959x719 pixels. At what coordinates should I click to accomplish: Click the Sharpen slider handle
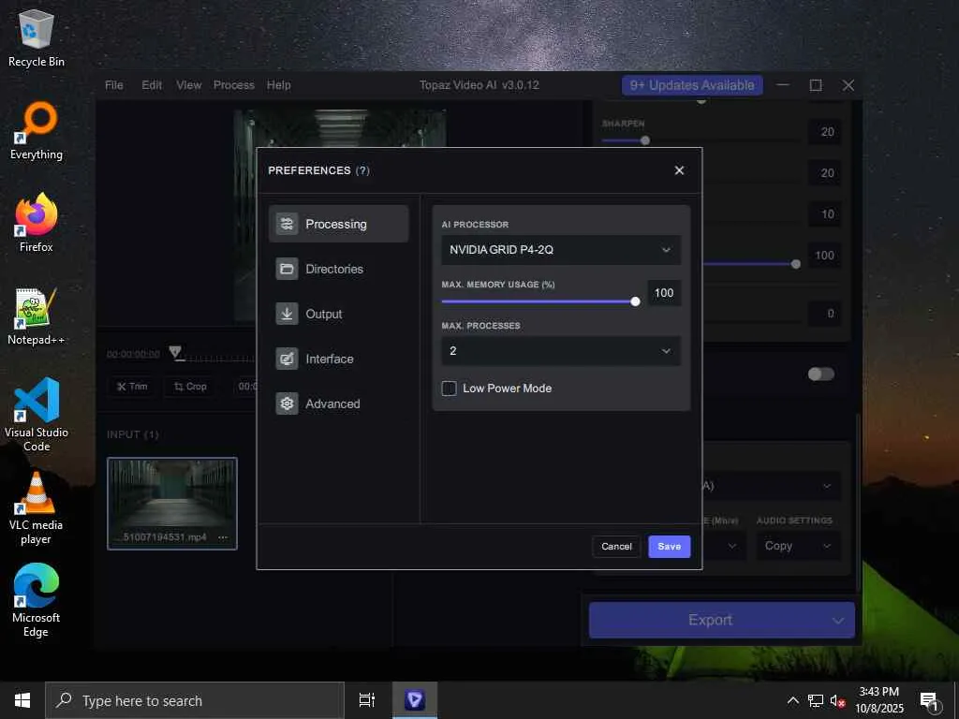pos(644,140)
